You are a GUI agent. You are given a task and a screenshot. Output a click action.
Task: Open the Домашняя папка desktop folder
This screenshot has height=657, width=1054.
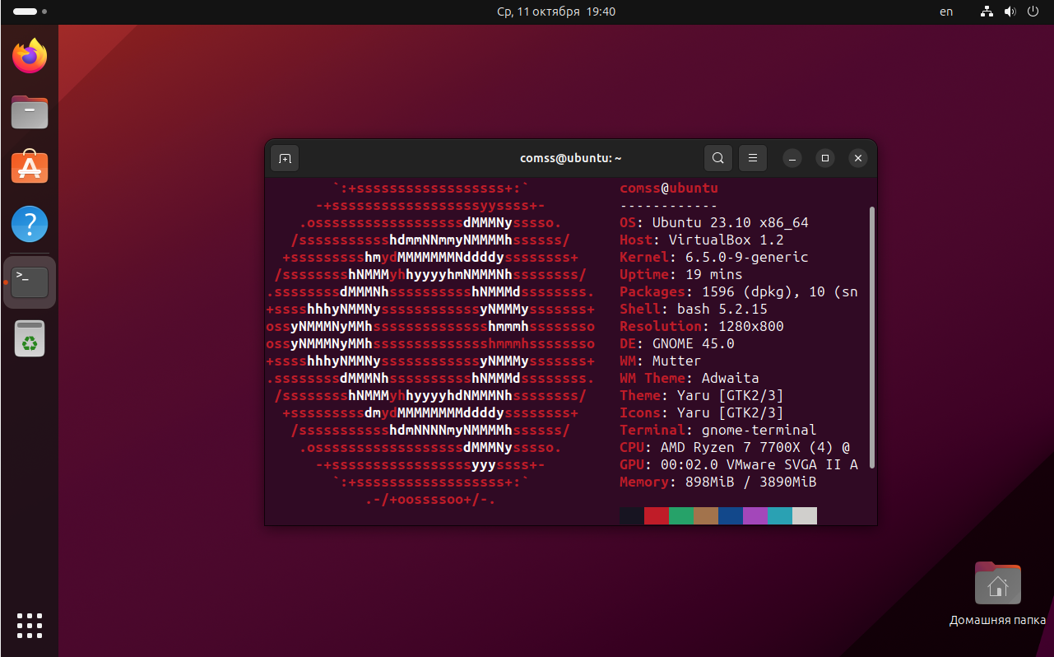[997, 593]
